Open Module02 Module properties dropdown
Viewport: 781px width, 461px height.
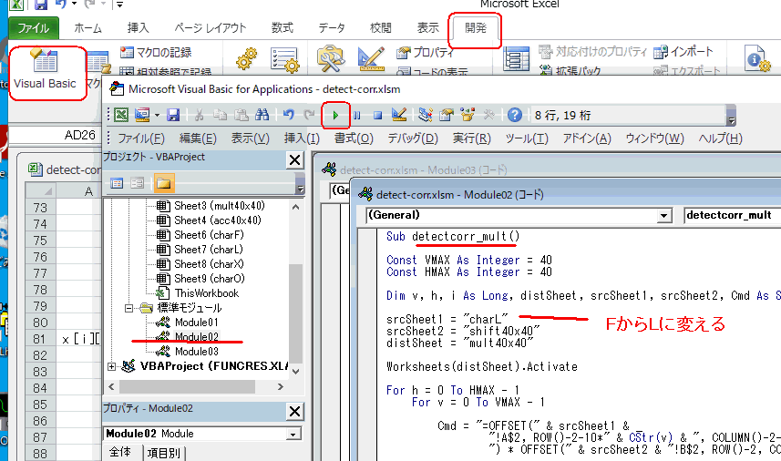[293, 434]
